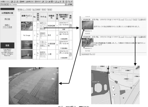Click the 新規トピック作成 link
Viewport: 148px width, 107px height.
[x=25, y=9]
